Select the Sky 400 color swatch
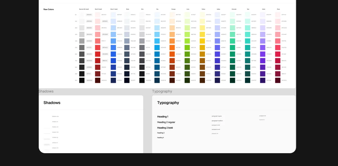This screenshot has width=338, height=166. pos(157,41)
